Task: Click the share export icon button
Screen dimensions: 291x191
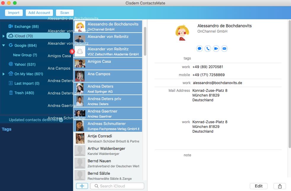Action: [x=280, y=186]
